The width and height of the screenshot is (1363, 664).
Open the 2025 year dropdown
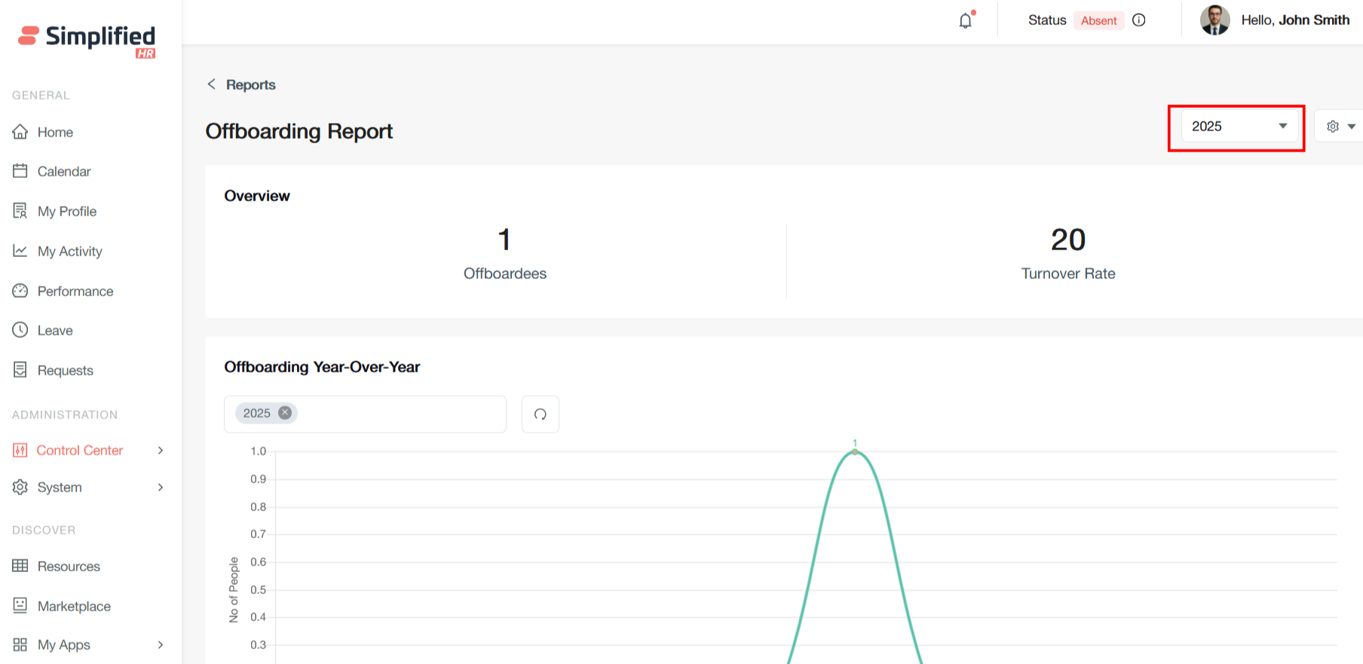click(1238, 127)
